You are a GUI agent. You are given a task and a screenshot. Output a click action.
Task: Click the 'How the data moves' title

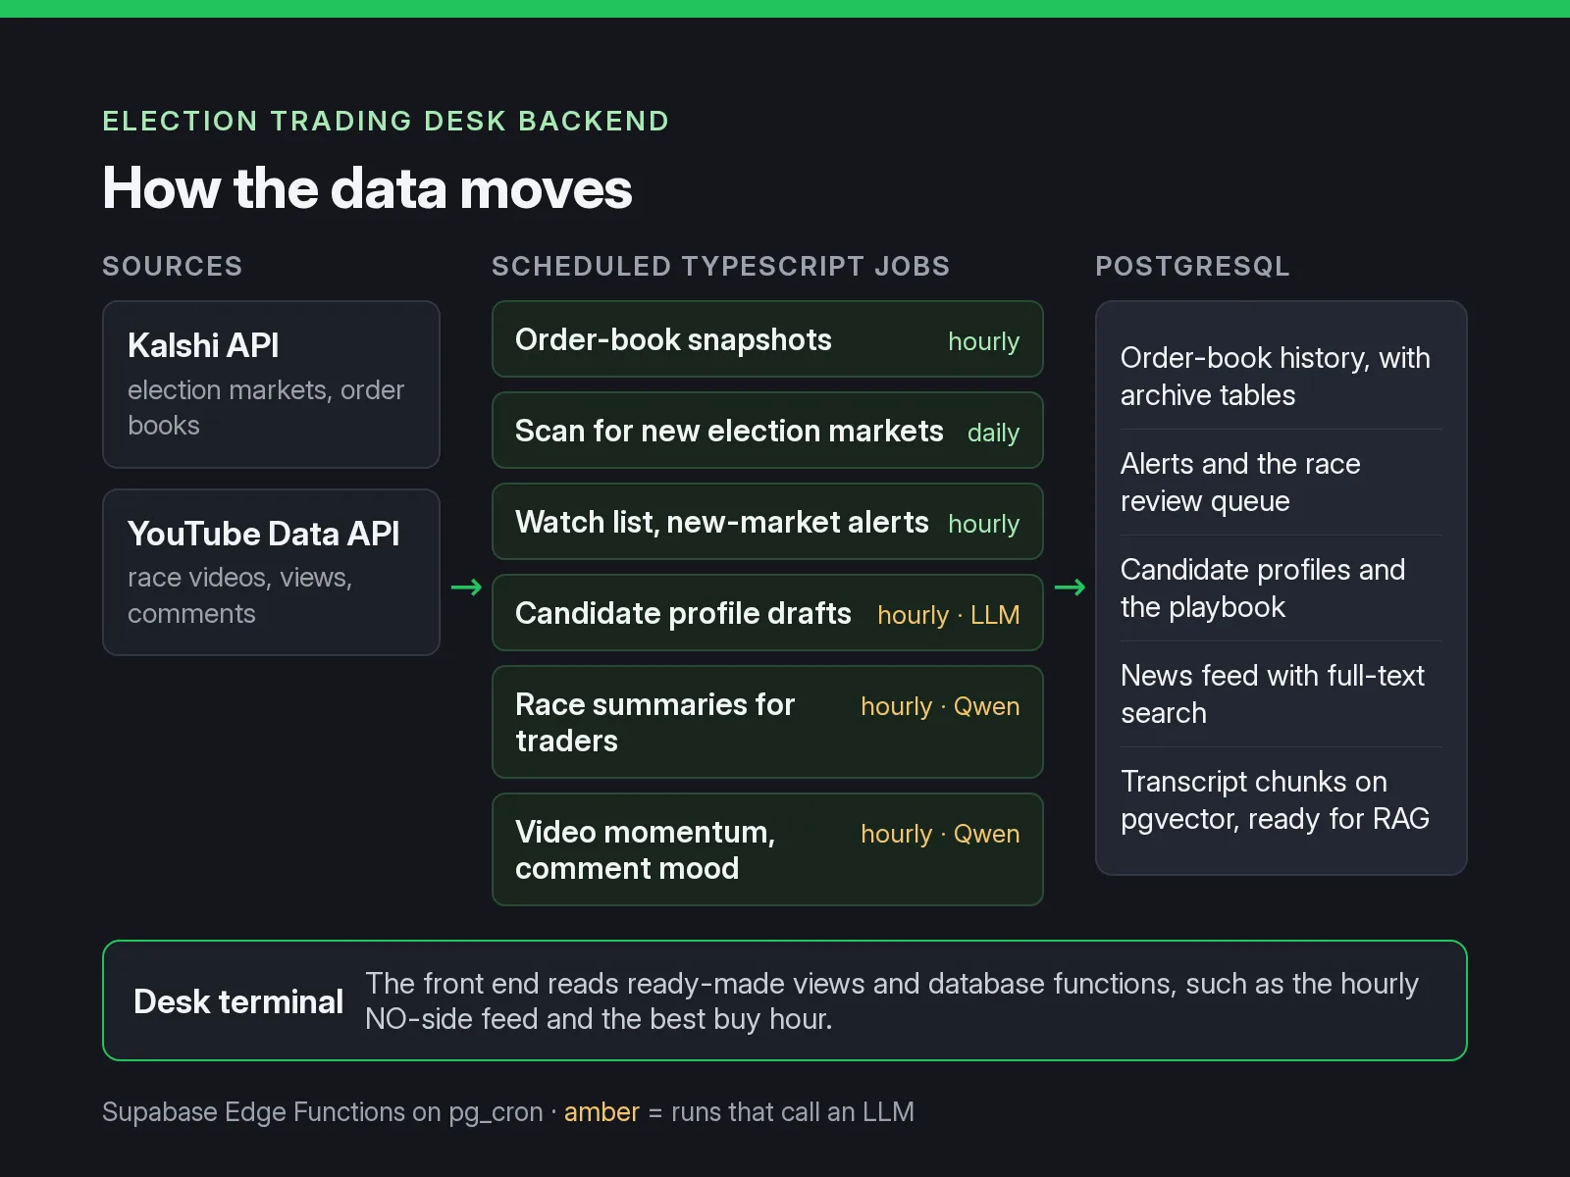click(x=367, y=188)
